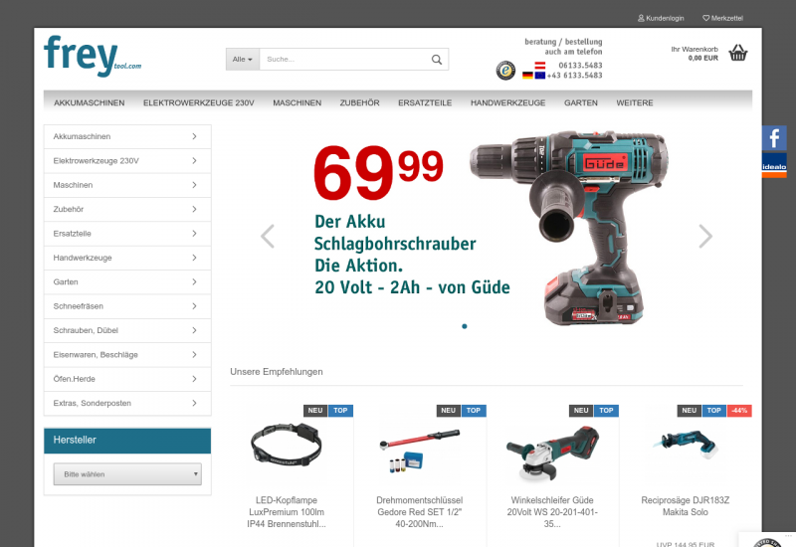
Task: Click the Facebook side icon
Action: point(774,138)
